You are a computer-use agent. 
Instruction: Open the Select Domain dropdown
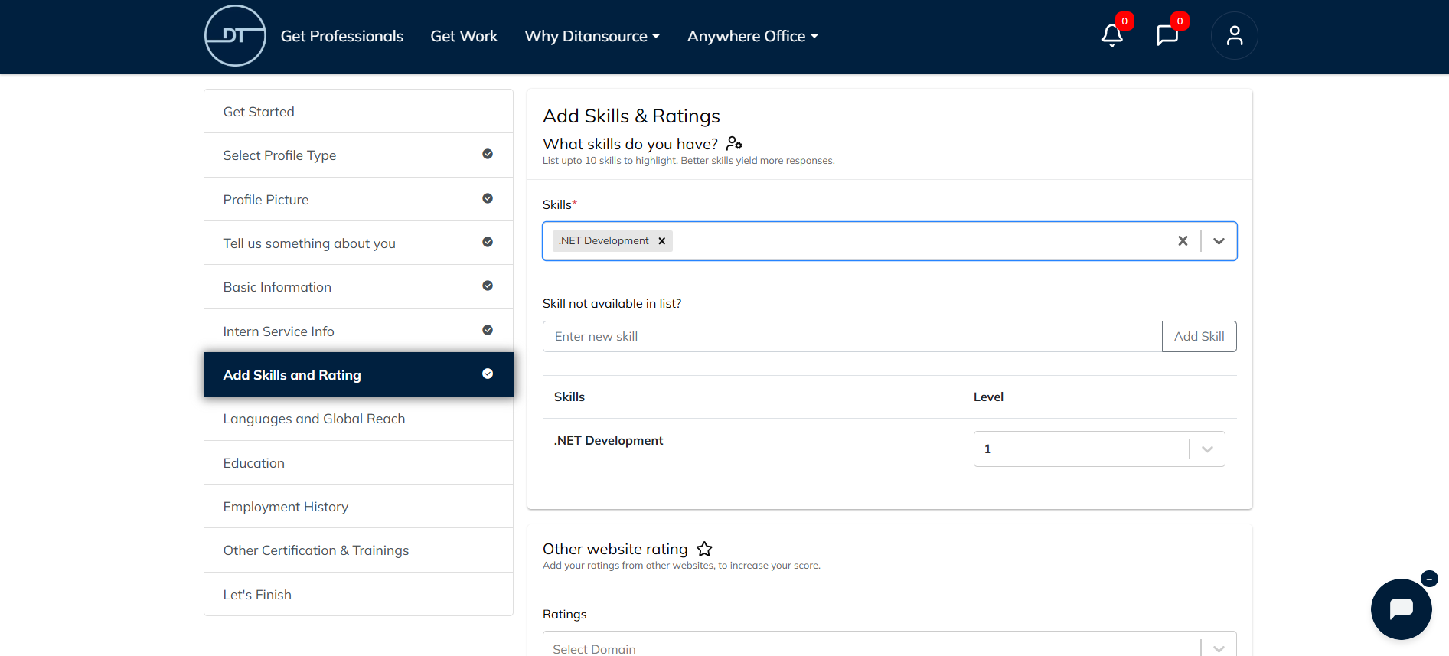point(889,644)
